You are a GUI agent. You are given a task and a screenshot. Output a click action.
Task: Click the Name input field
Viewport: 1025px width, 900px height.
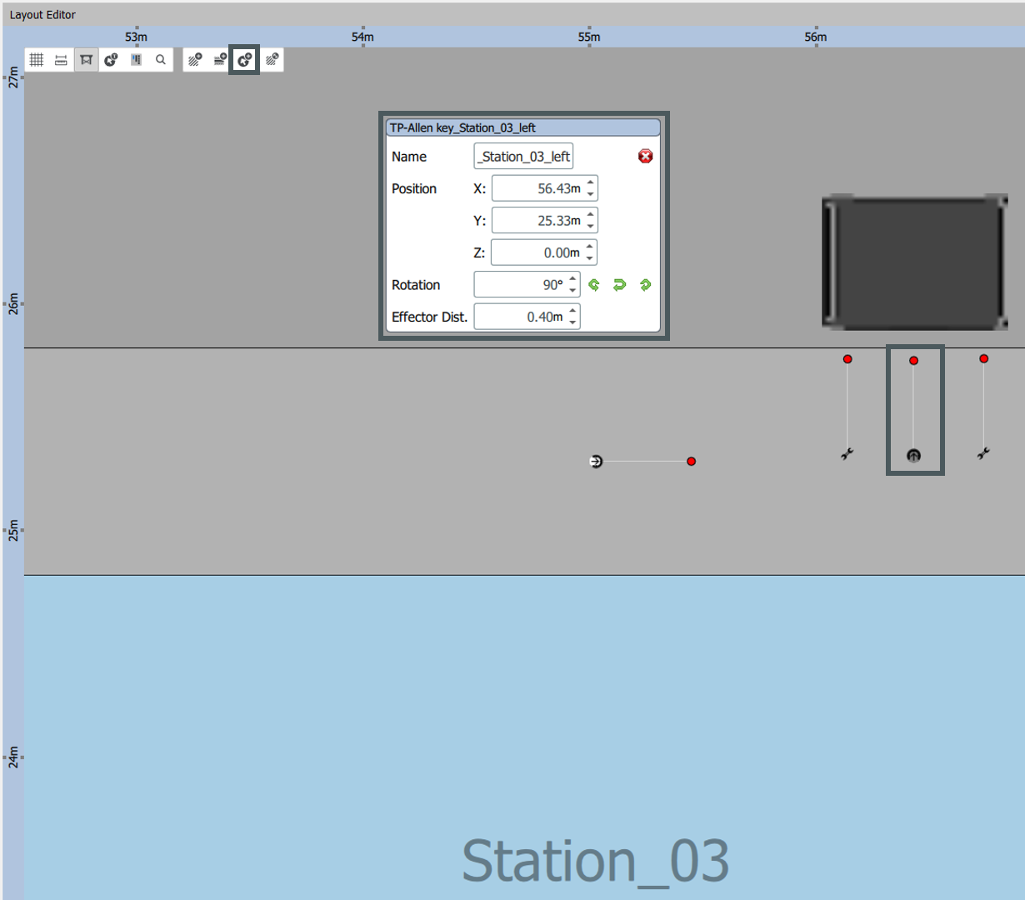pyautogui.click(x=523, y=157)
